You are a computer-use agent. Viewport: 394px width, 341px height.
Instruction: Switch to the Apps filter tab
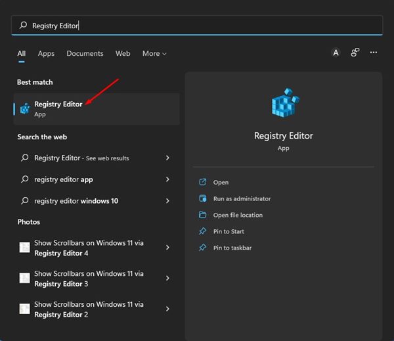pos(46,54)
